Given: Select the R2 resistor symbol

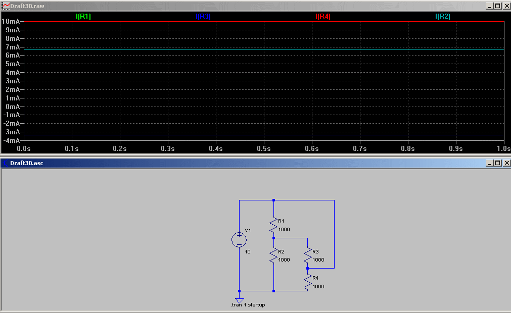Looking at the screenshot, I should tap(274, 255).
